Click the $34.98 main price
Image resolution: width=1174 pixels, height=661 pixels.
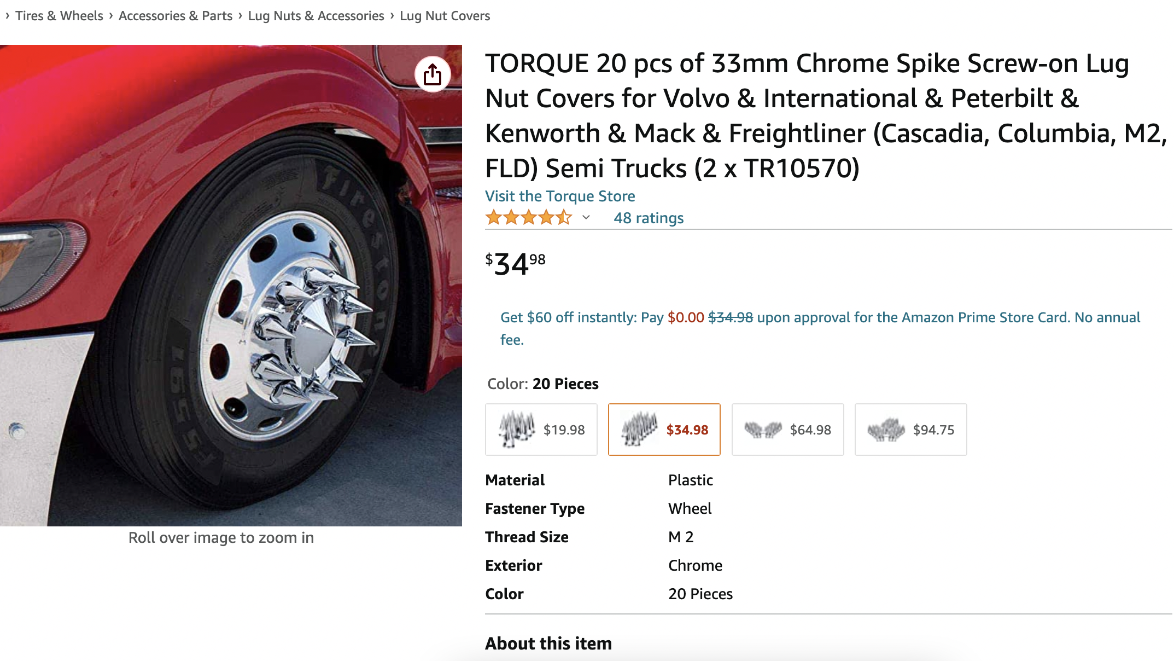pyautogui.click(x=515, y=264)
